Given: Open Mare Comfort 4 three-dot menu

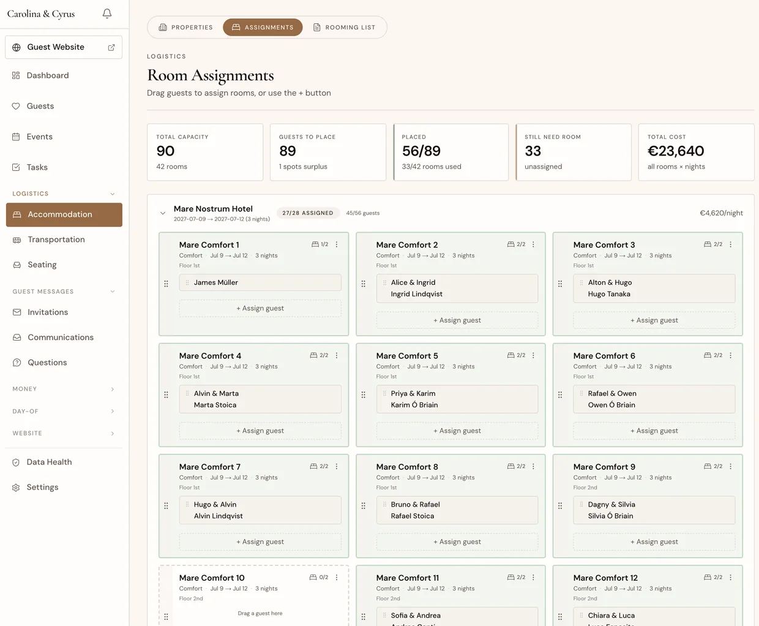Looking at the screenshot, I should click(337, 355).
